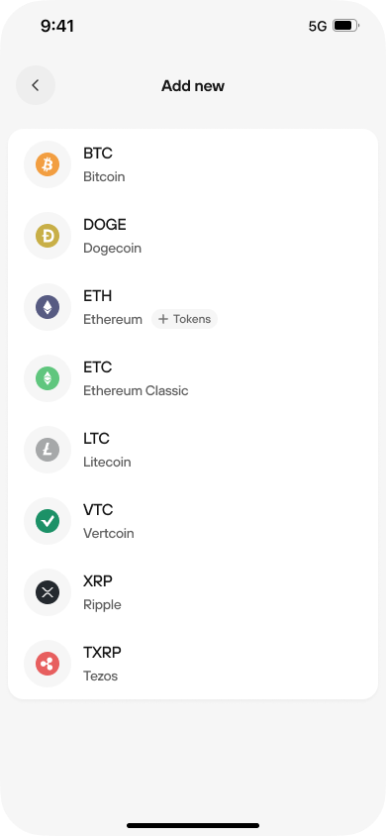Tap the red TXRP icon

(48, 664)
